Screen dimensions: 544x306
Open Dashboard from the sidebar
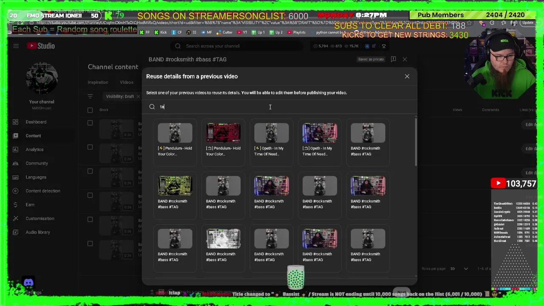point(36,122)
